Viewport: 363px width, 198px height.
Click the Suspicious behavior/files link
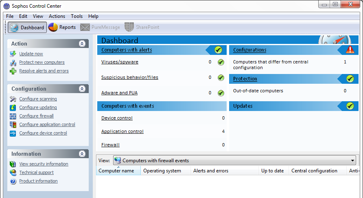(130, 77)
